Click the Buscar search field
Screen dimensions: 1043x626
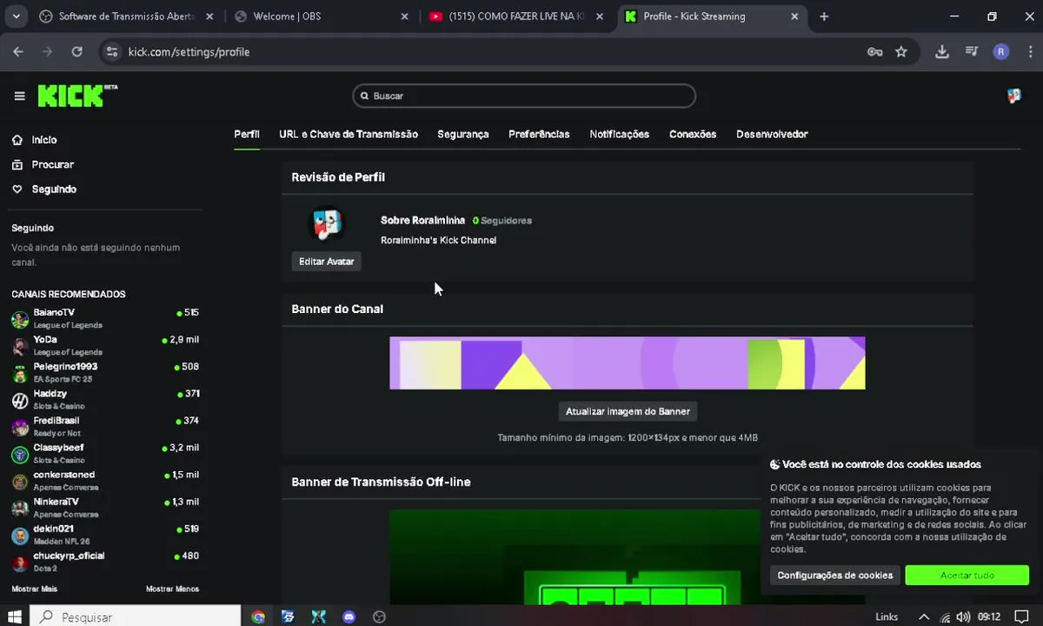[x=524, y=96]
